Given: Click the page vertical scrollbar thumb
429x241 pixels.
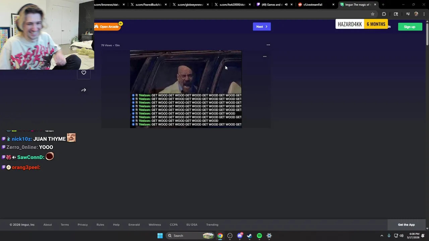Looking at the screenshot, I should pyautogui.click(x=427, y=33).
